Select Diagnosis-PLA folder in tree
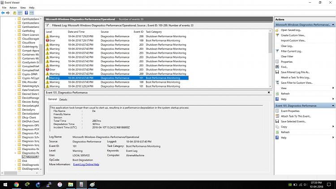The width and height of the screenshot is (336, 189). tap(30, 133)
